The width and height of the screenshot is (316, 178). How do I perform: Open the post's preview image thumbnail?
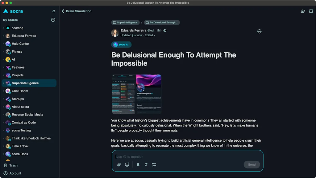point(136,94)
